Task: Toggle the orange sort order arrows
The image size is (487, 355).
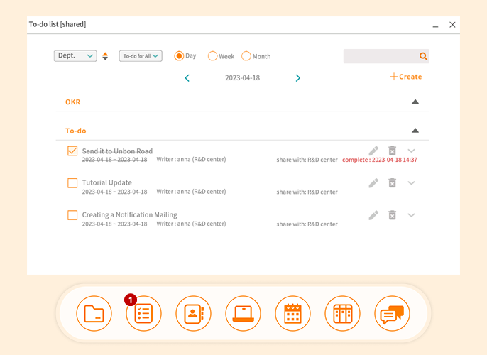Action: [105, 56]
